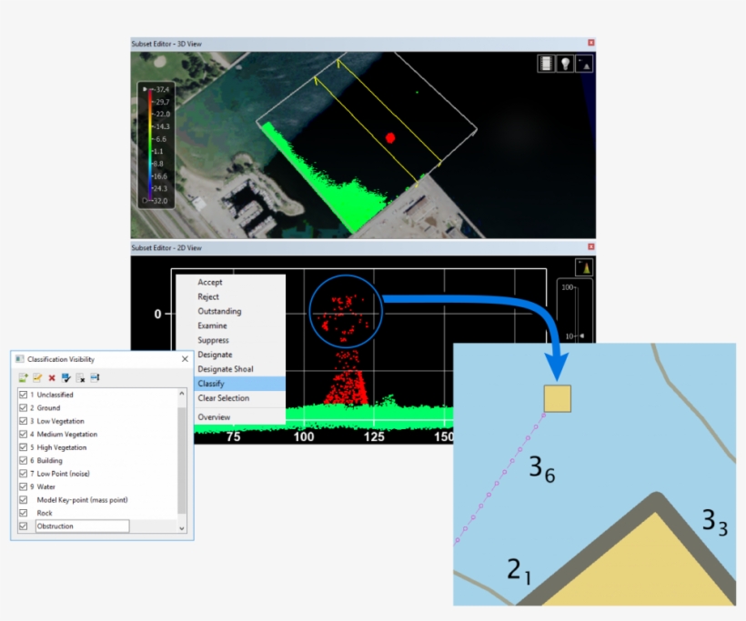
Task: Click the colored peak icon in 2D View
Action: [x=584, y=266]
